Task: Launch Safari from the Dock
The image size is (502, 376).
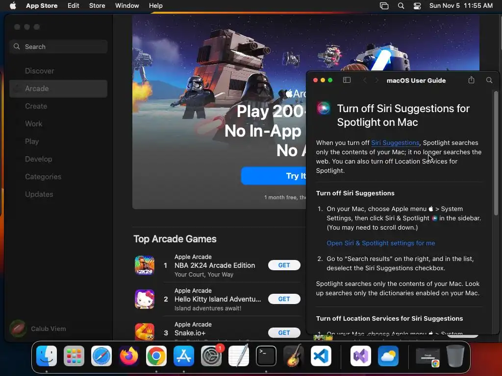Action: click(x=101, y=356)
